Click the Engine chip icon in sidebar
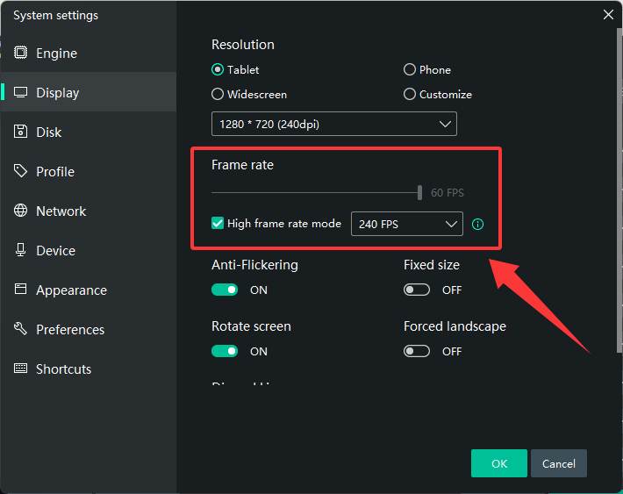623x494 pixels. 21,54
